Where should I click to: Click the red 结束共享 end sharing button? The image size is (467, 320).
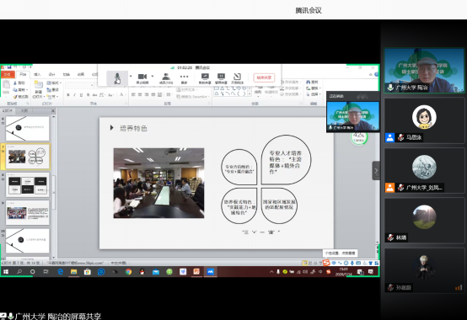[264, 77]
